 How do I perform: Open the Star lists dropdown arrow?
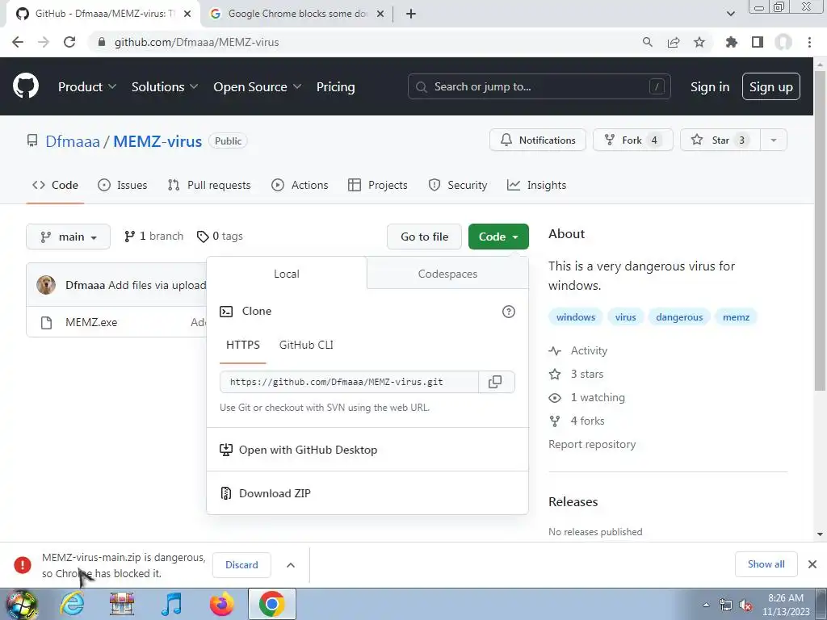click(774, 140)
